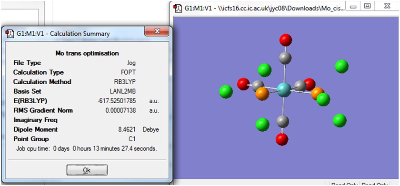Select the upper-right green chlorine atom

tap(342, 66)
